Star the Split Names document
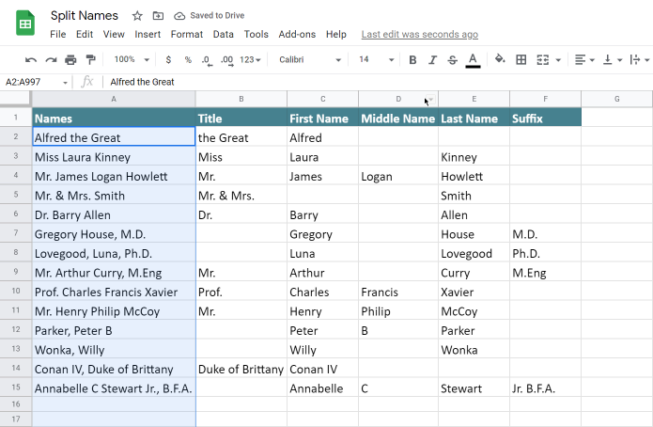Image resolution: width=653 pixels, height=427 pixels. (x=137, y=16)
